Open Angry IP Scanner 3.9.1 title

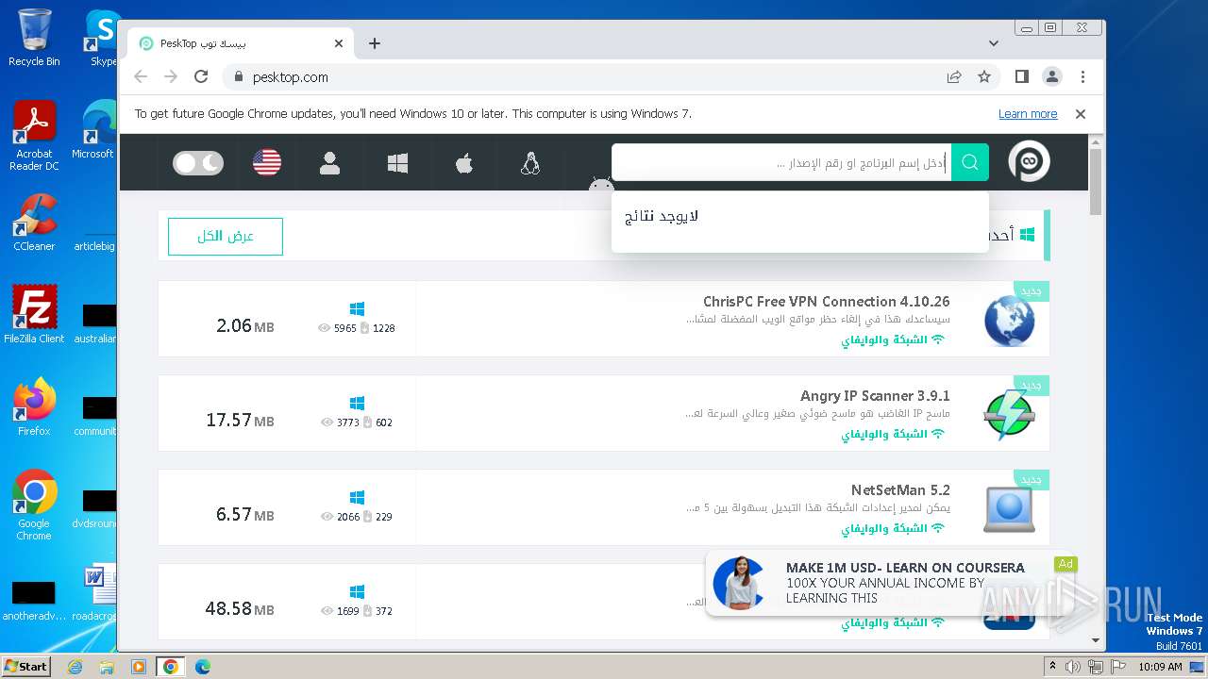tap(875, 396)
